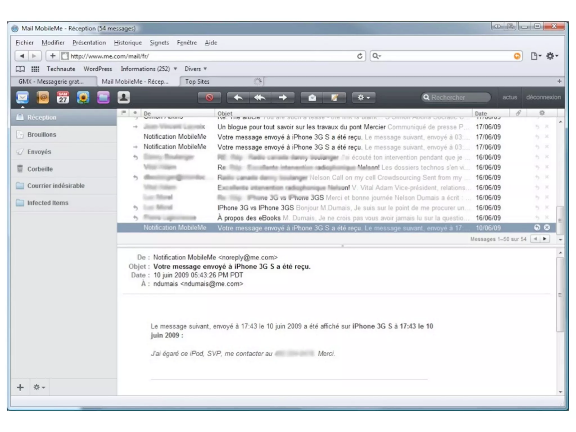Click the Reply All double-arrow icon
The image size is (576, 432).
click(x=260, y=98)
